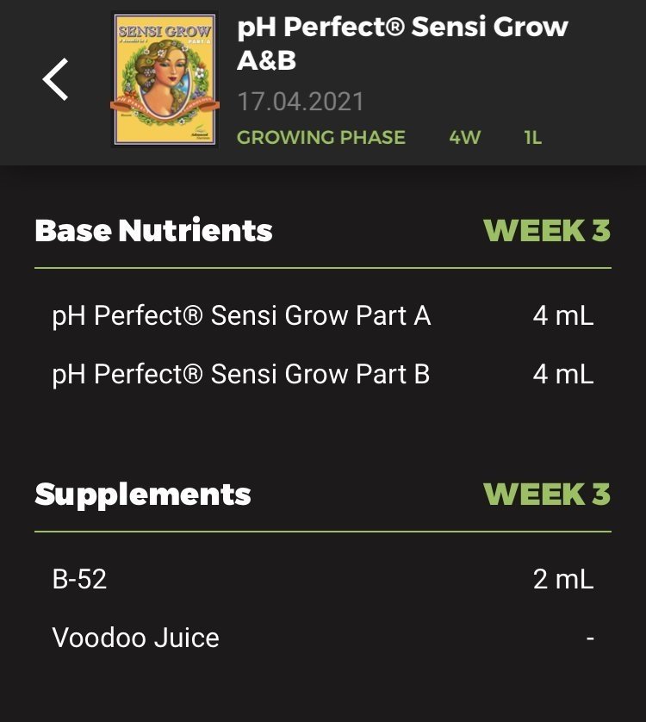Change WEEK 3 beside Base Nutrients
The image size is (646, 722).
pos(547,230)
